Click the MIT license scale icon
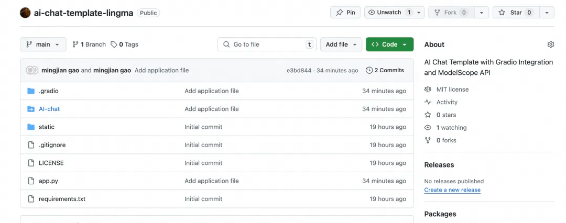 point(428,90)
